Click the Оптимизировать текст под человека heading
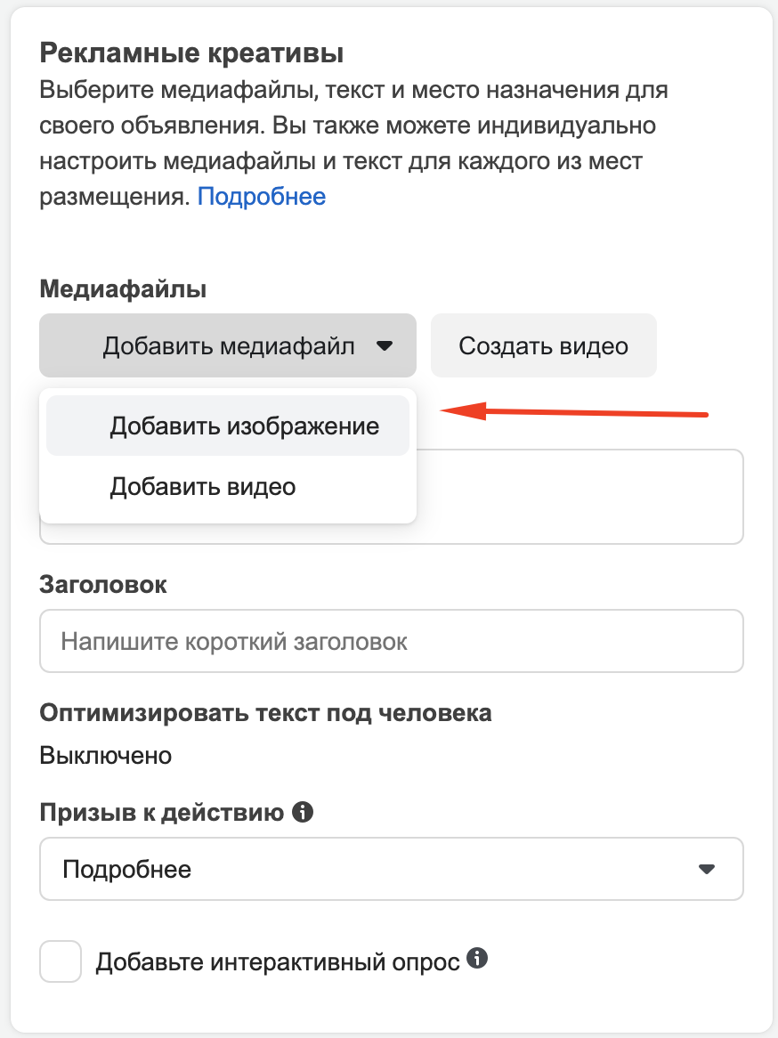The width and height of the screenshot is (778, 1038). 265,713
